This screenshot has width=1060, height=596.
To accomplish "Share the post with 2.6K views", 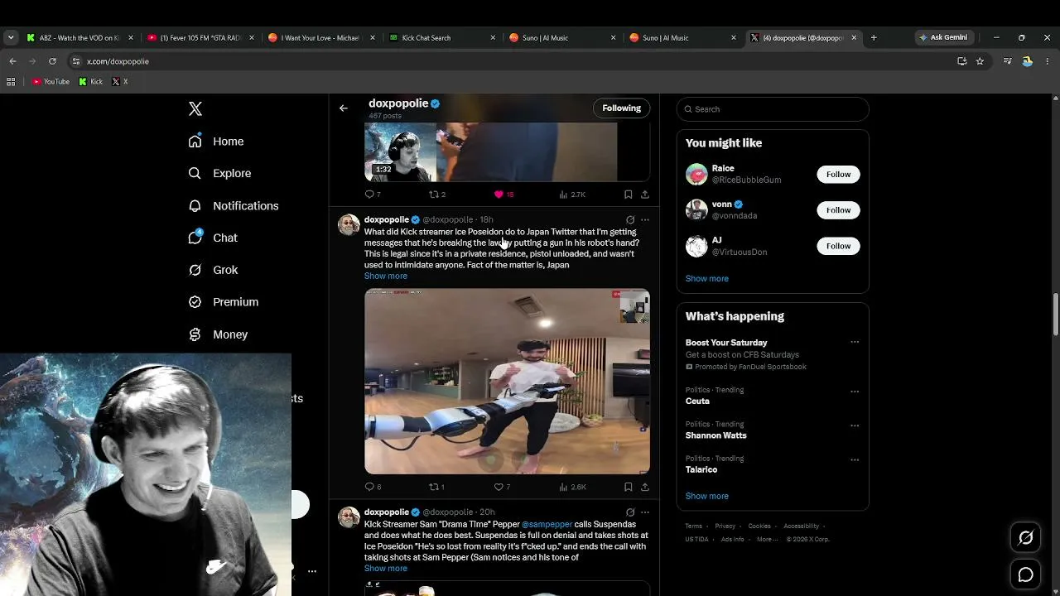I will tap(645, 487).
